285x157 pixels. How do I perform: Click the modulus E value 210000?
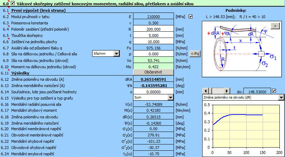point(153,17)
